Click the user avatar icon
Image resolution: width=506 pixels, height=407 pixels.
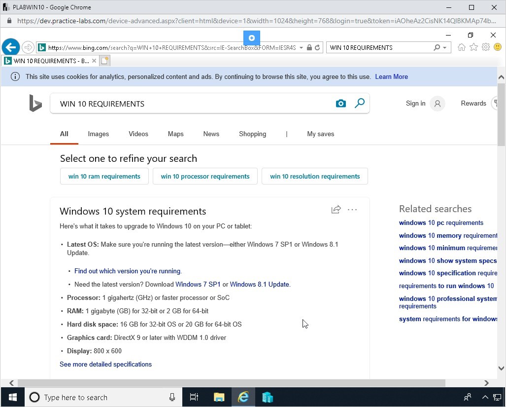438,104
